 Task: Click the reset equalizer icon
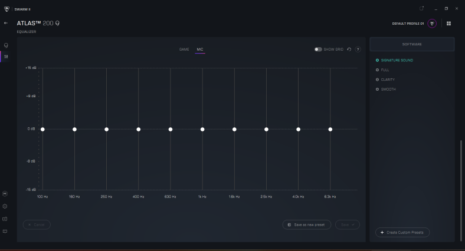(x=349, y=49)
